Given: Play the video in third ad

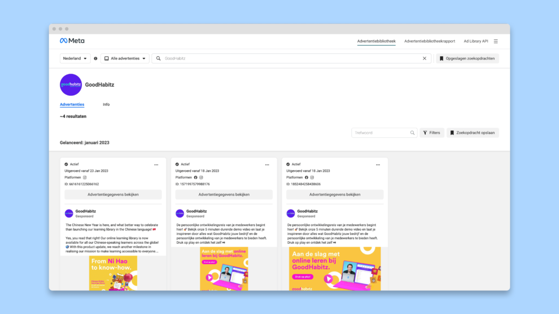Looking at the screenshot, I should [x=328, y=279].
